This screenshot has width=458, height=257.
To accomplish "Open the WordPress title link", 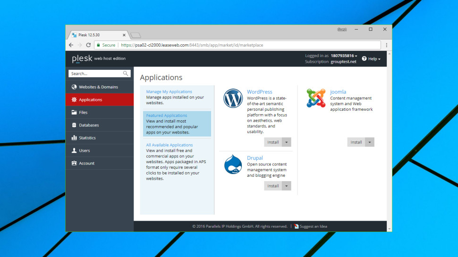I will (259, 92).
